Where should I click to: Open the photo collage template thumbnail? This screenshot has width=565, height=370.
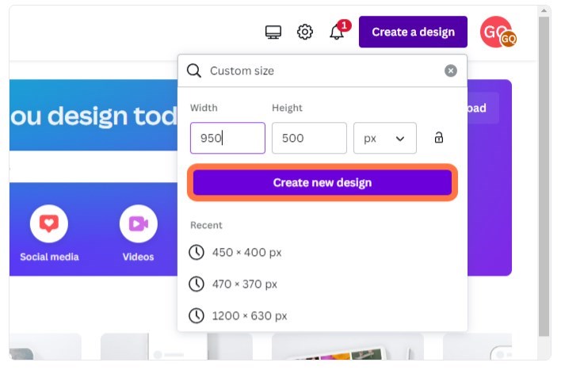click(348, 346)
